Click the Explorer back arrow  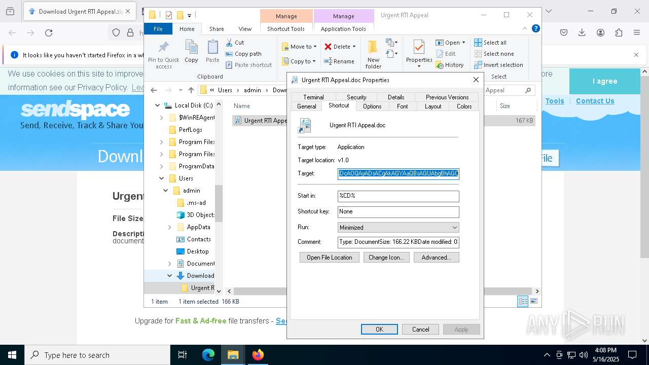click(x=154, y=90)
